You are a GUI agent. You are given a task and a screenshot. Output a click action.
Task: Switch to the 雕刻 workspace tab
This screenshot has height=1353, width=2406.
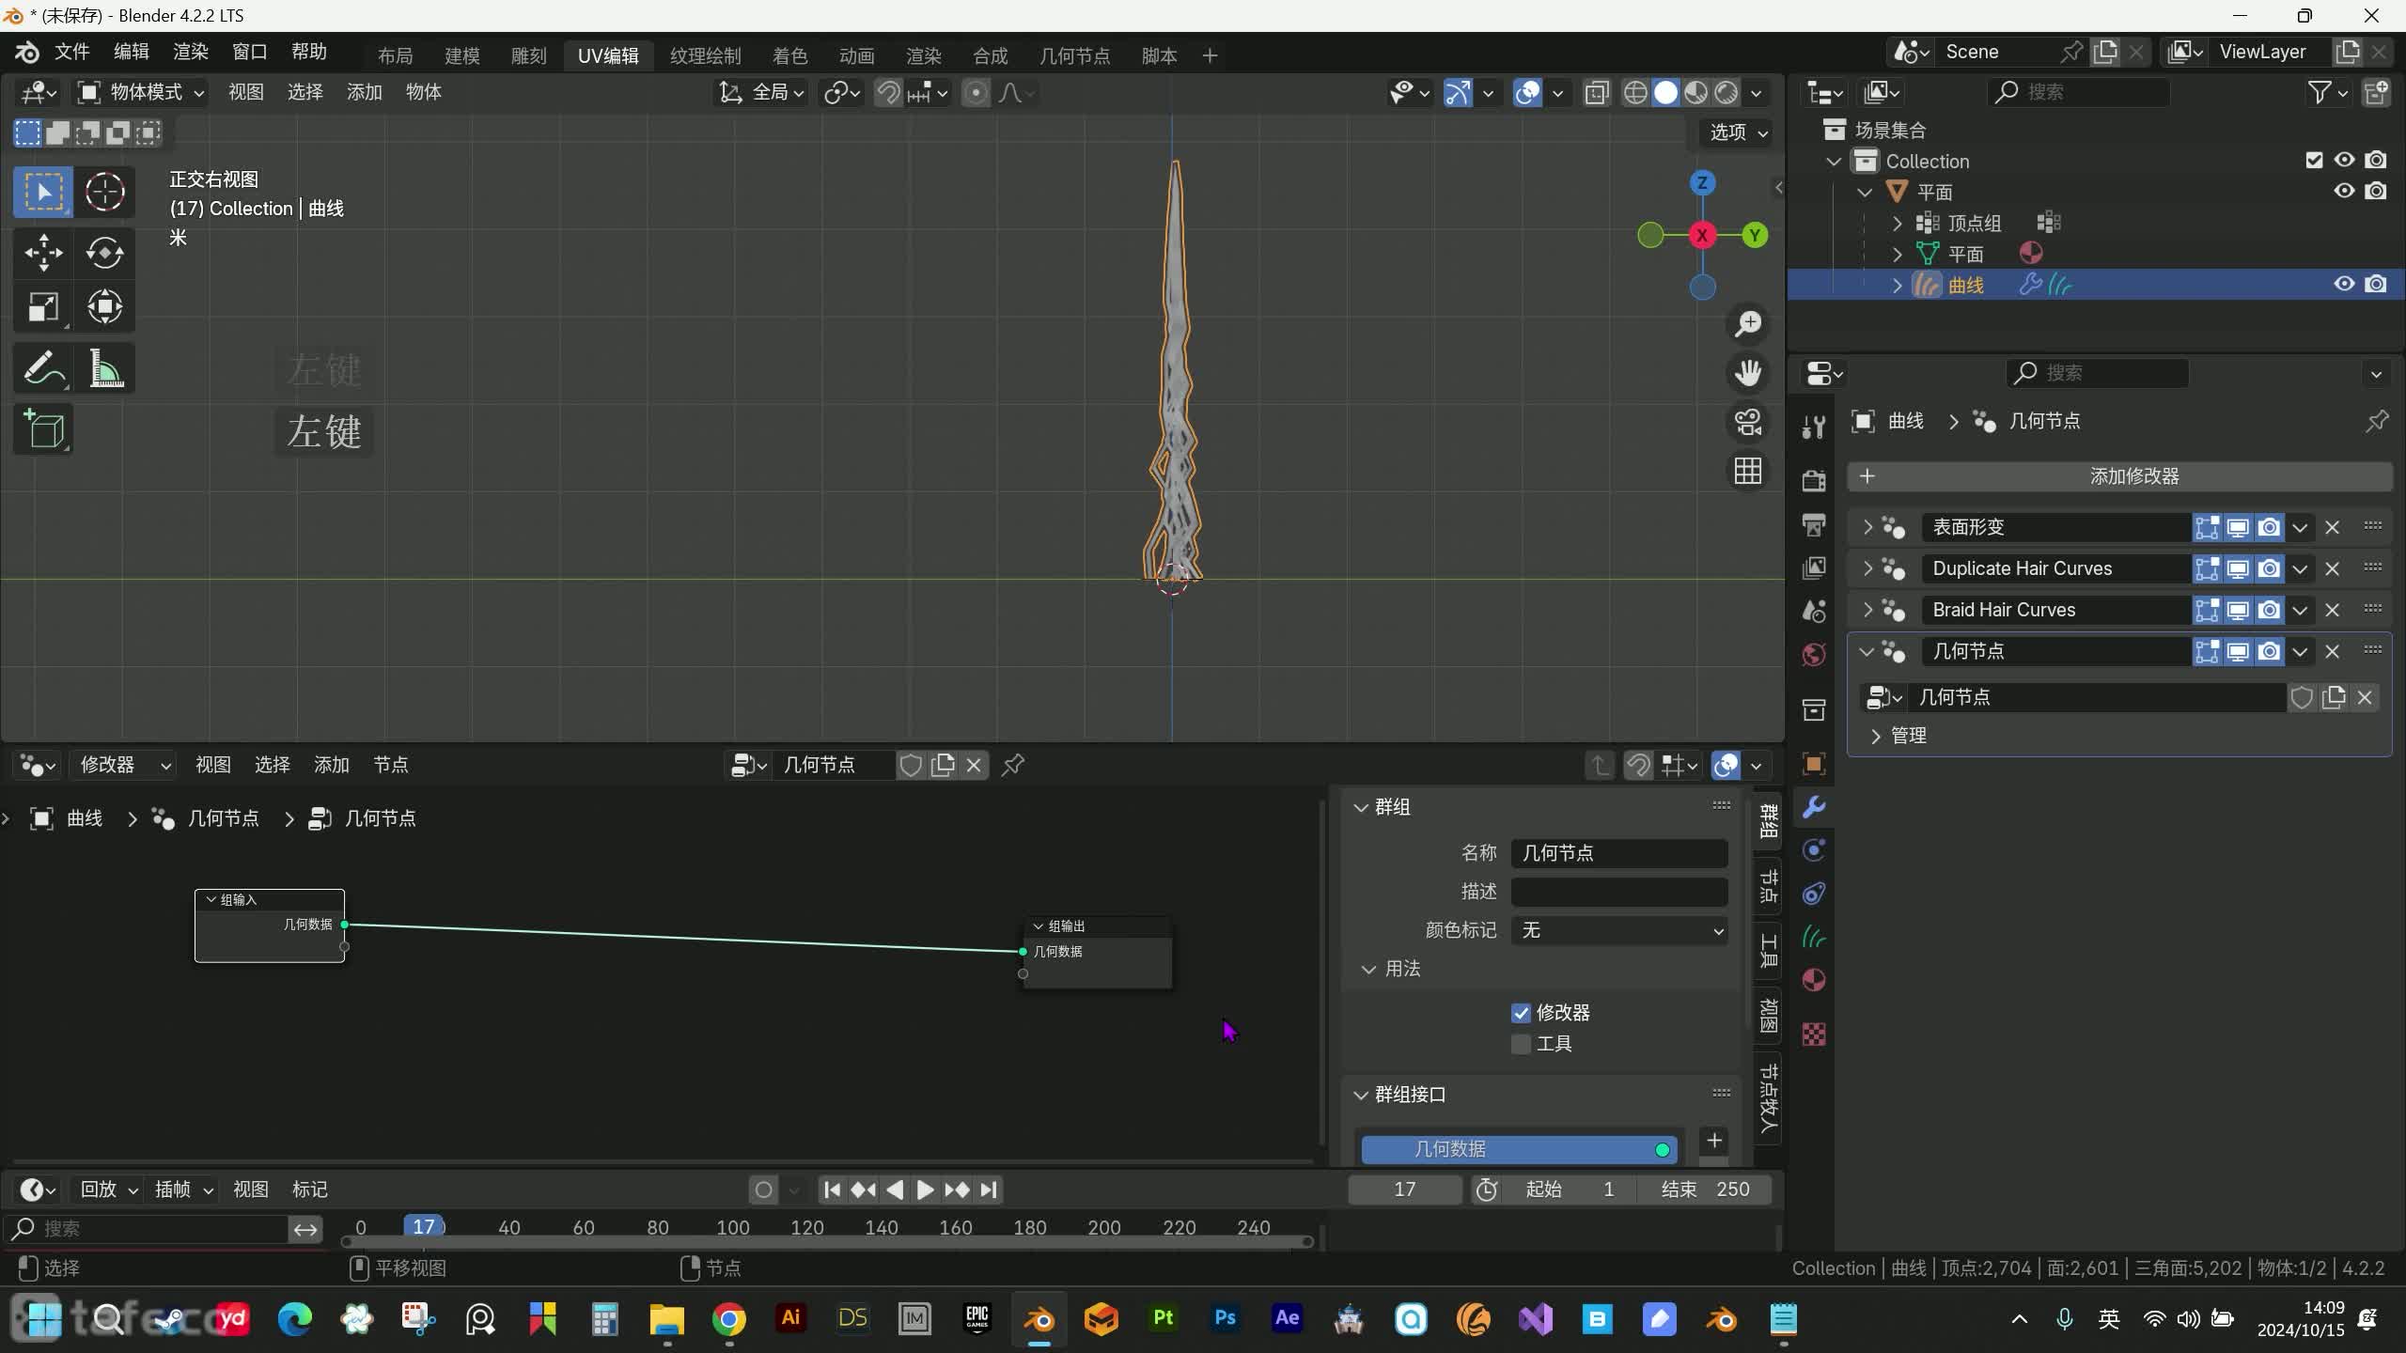(x=529, y=56)
